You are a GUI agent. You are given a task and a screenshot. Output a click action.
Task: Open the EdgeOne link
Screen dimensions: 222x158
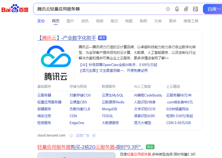pyautogui.click(x=77, y=123)
